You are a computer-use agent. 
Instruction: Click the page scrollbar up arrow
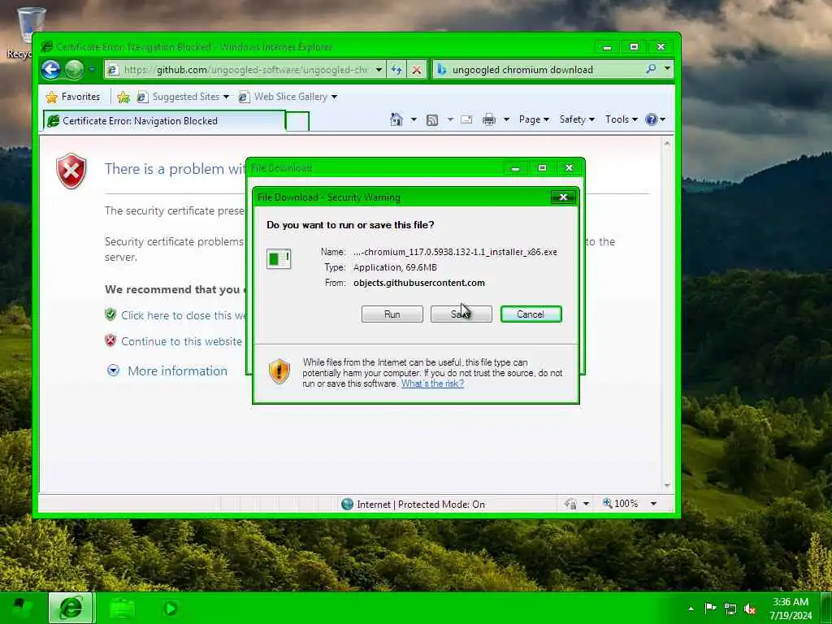(667, 143)
